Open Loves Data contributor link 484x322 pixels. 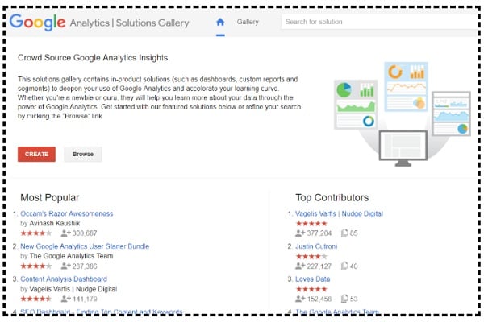tap(312, 279)
